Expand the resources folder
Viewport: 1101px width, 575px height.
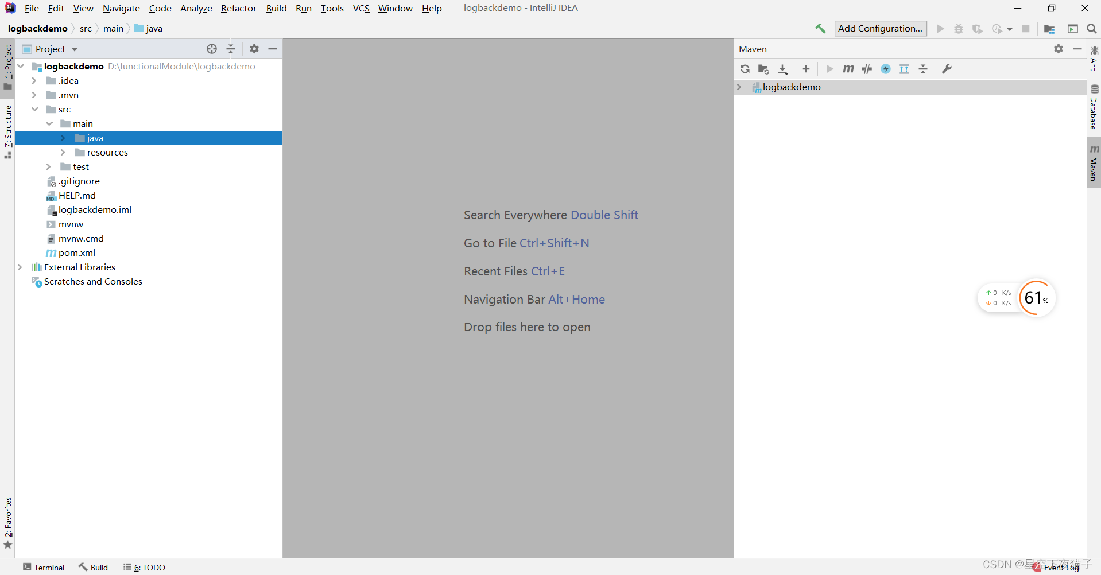click(x=63, y=152)
